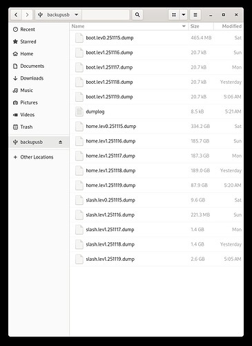Click the dumplog text file icon
Viewport: 252px width, 346px height.
79,111
